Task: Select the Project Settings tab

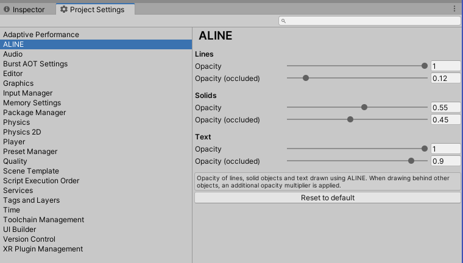Action: (96, 9)
